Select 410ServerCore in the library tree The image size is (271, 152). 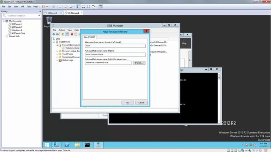[18, 33]
